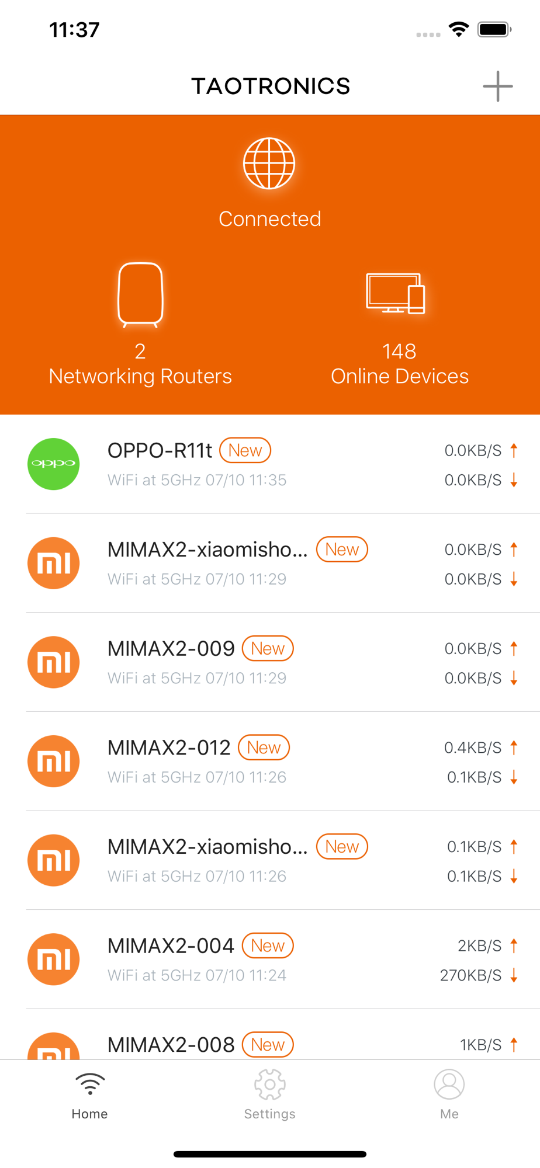Tap the New badge next to MIMAX2-004
Screen dimensions: 540x1168
[x=268, y=945]
